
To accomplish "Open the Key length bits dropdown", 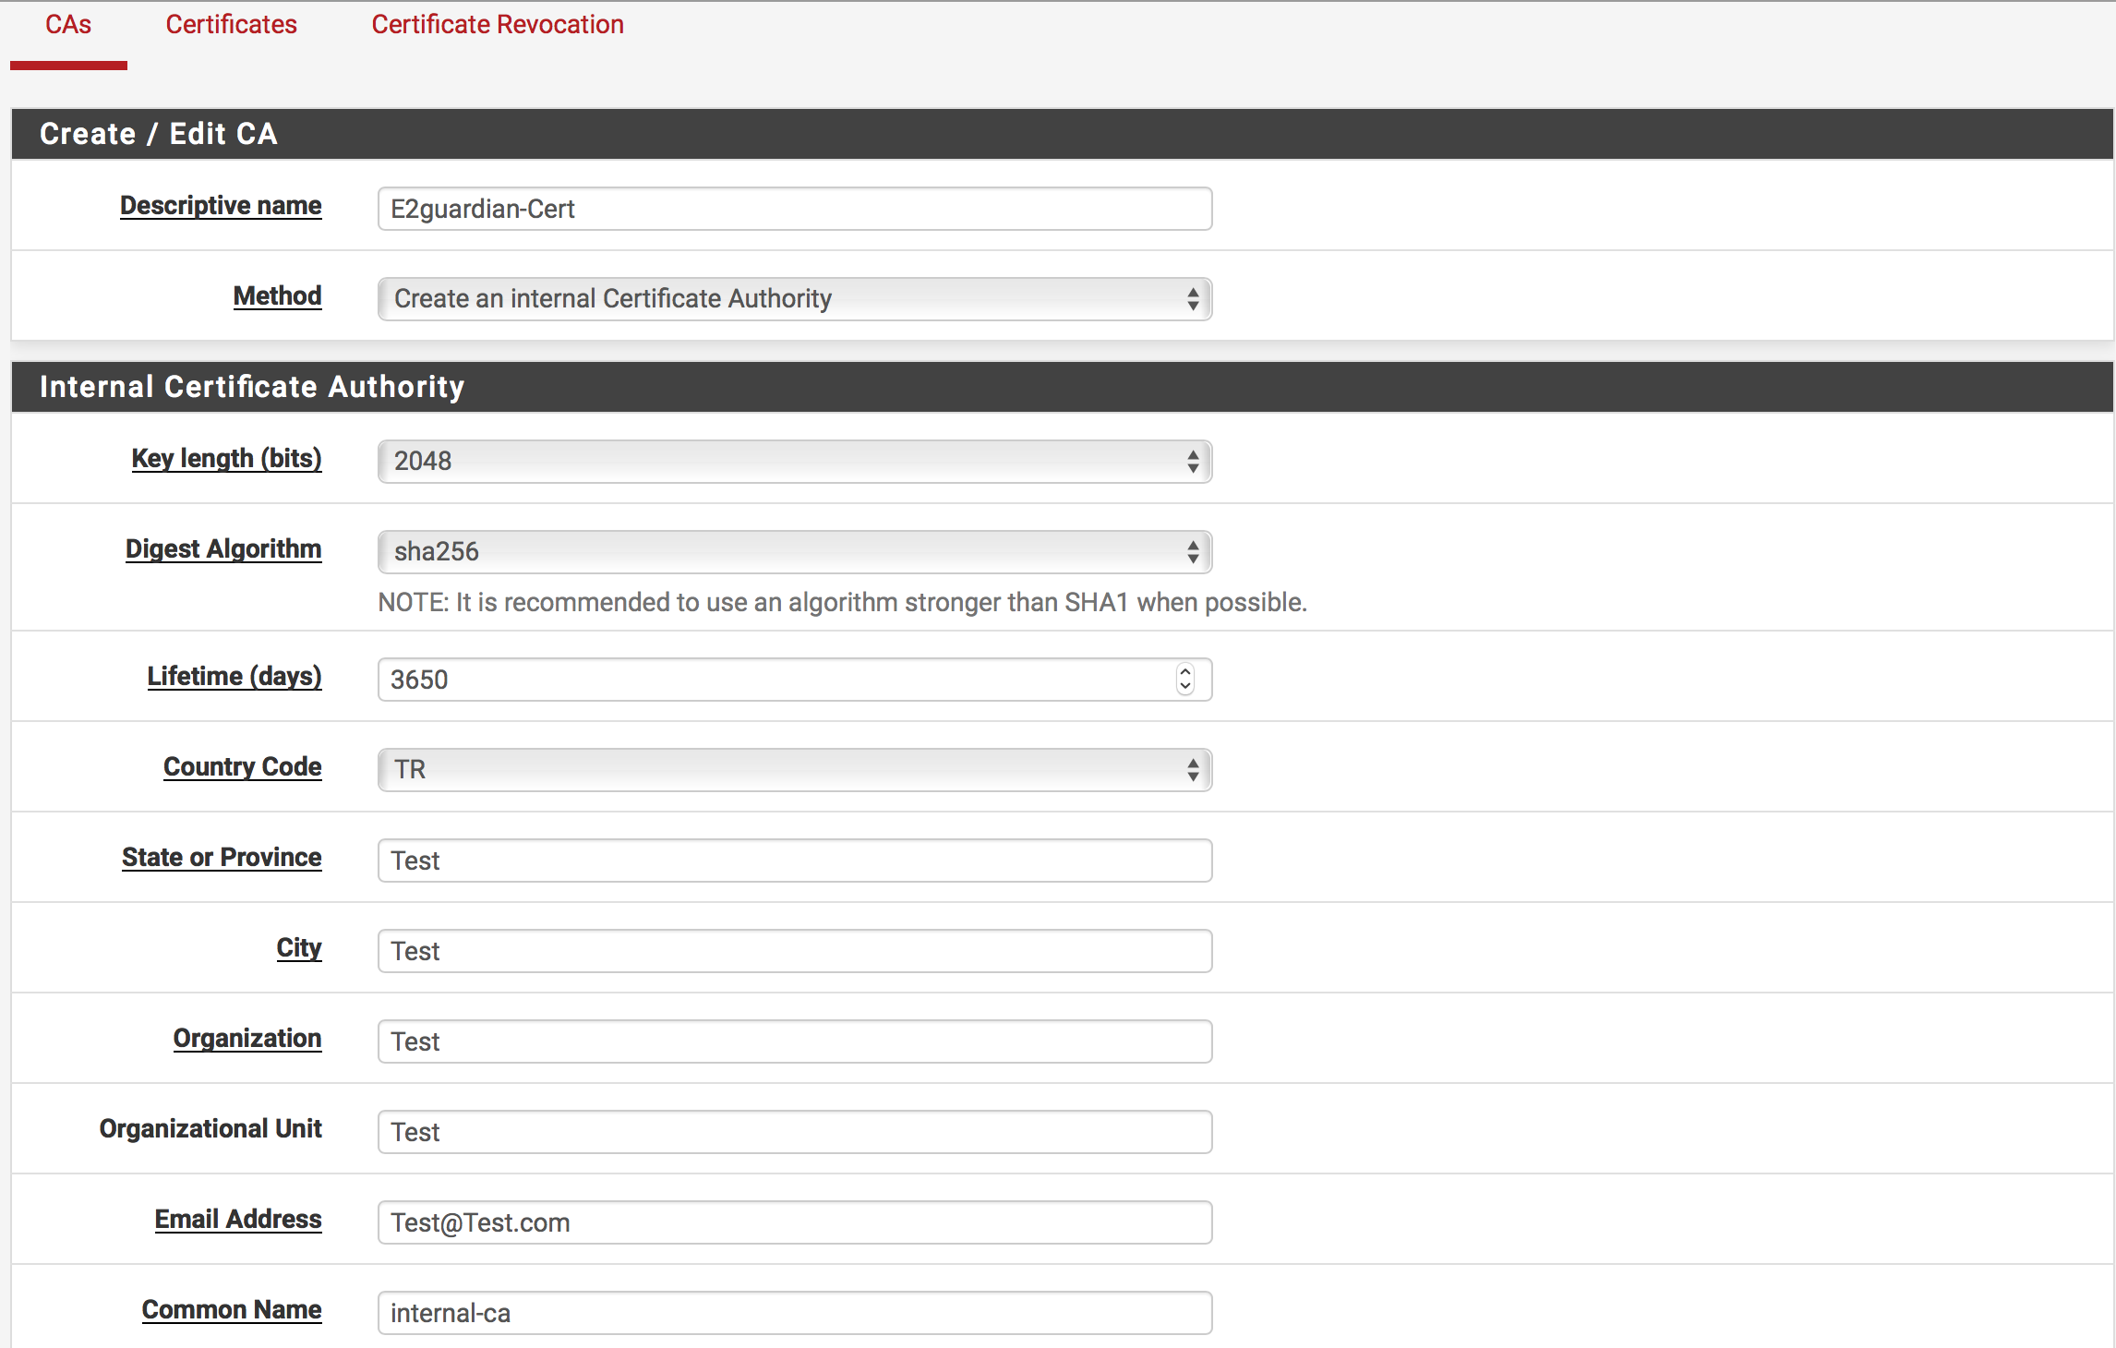I will pyautogui.click(x=794, y=462).
